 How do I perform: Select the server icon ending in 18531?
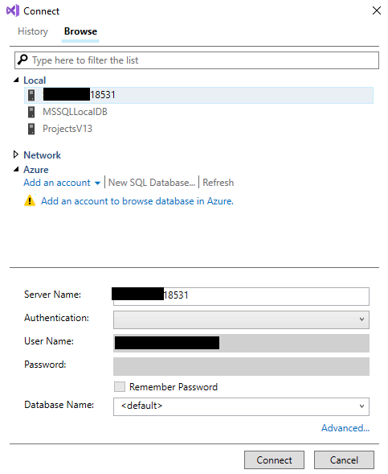tap(31, 95)
